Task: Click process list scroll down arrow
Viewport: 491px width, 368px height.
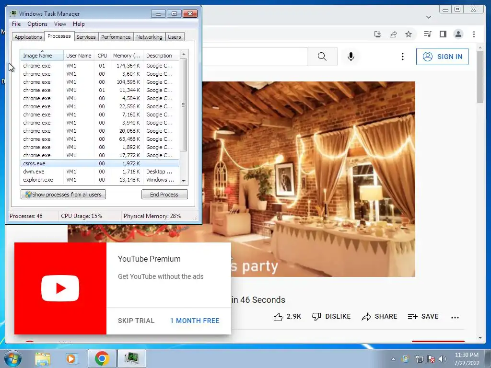Action: [184, 181]
